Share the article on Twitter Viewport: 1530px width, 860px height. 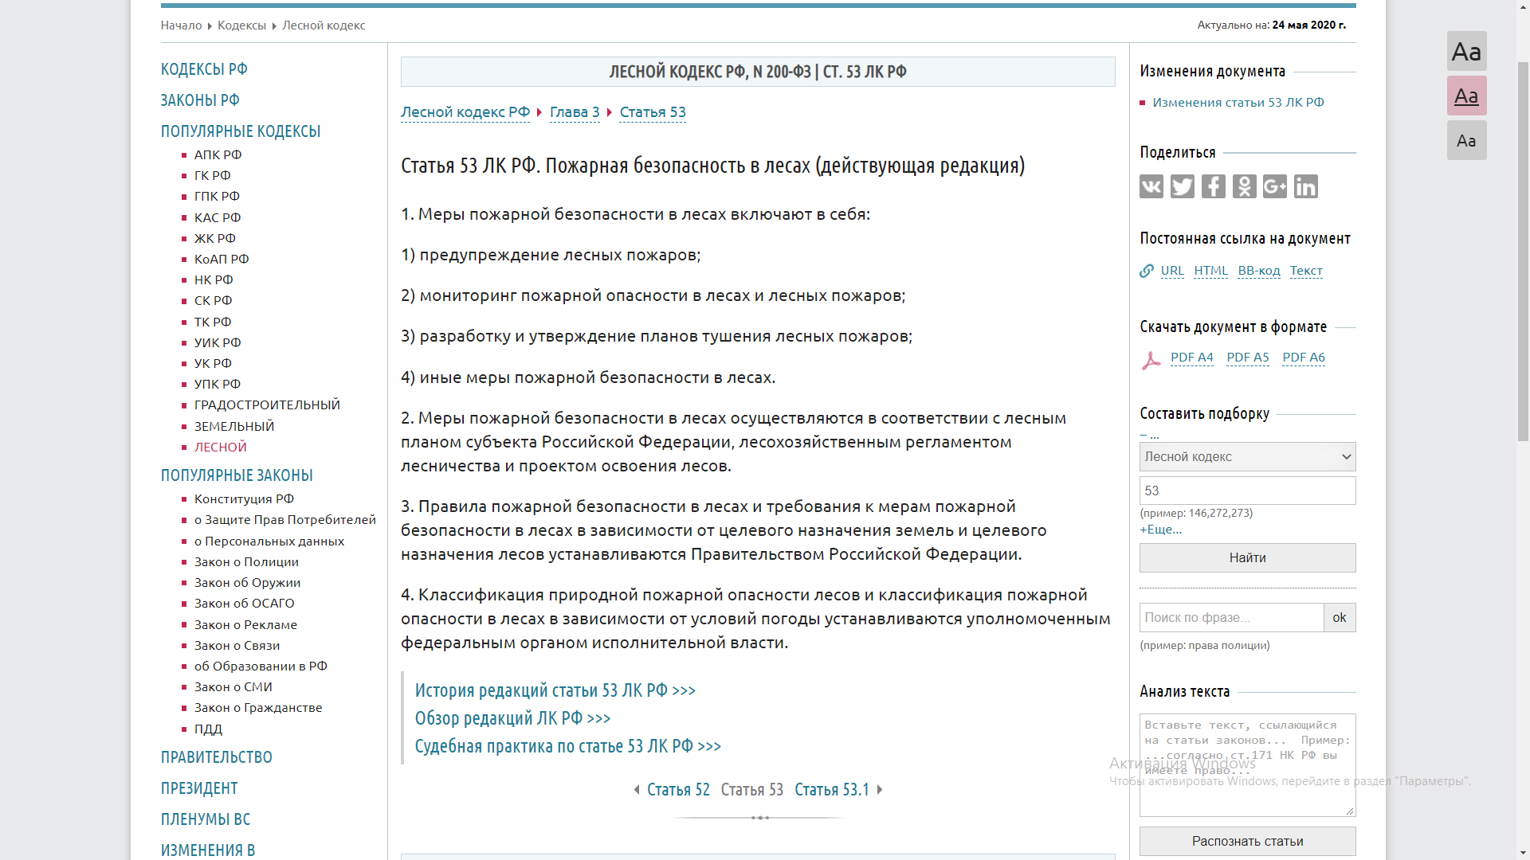click(x=1183, y=186)
